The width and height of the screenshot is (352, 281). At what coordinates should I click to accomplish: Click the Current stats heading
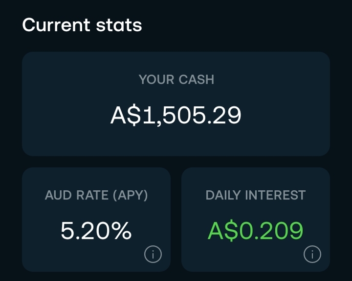pyautogui.click(x=82, y=25)
